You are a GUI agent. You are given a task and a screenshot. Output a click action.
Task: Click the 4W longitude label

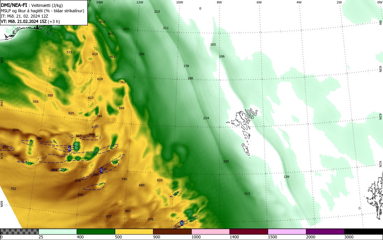click(299, 2)
